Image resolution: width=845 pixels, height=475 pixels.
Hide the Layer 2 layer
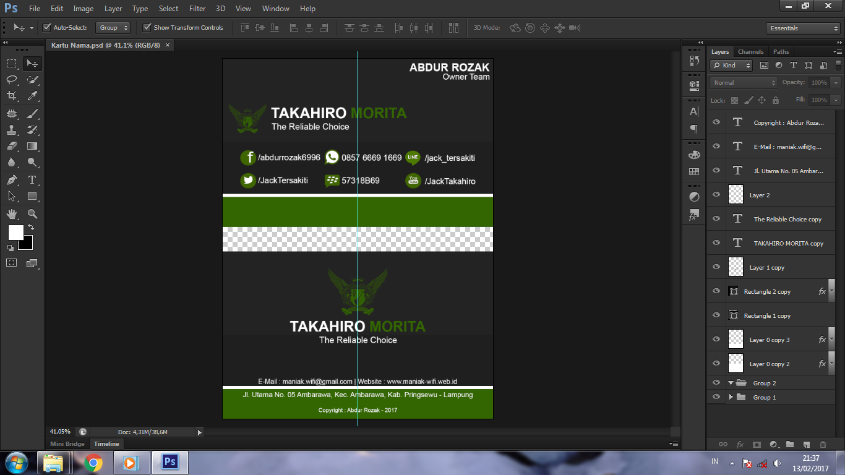point(716,195)
